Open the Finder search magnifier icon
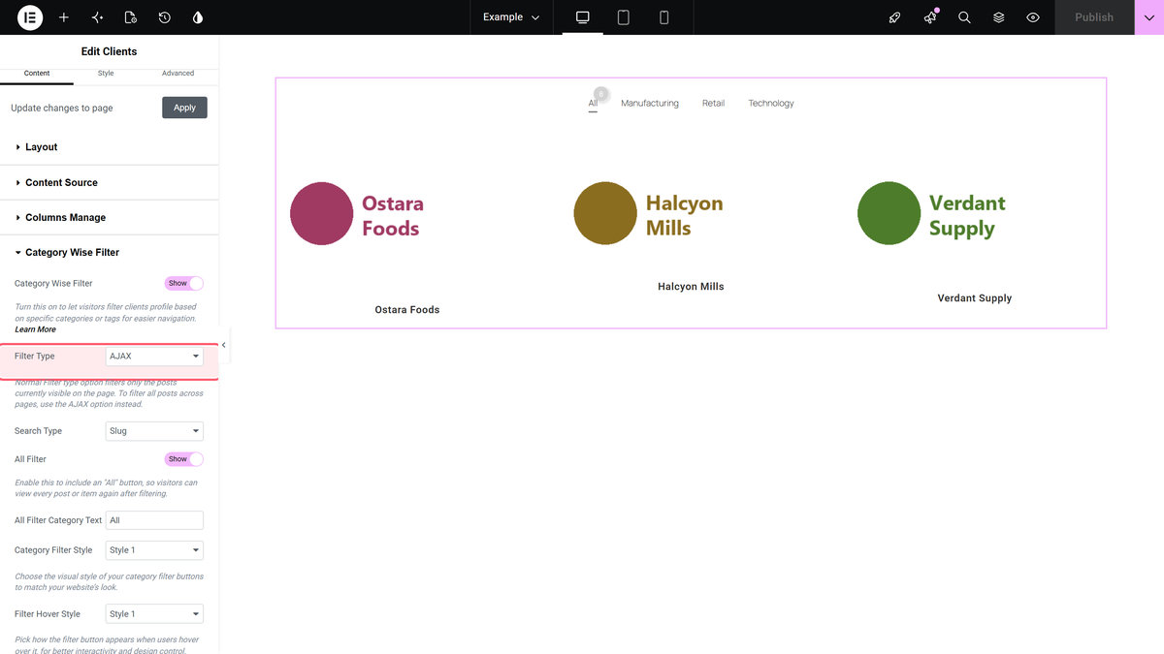 pyautogui.click(x=964, y=17)
